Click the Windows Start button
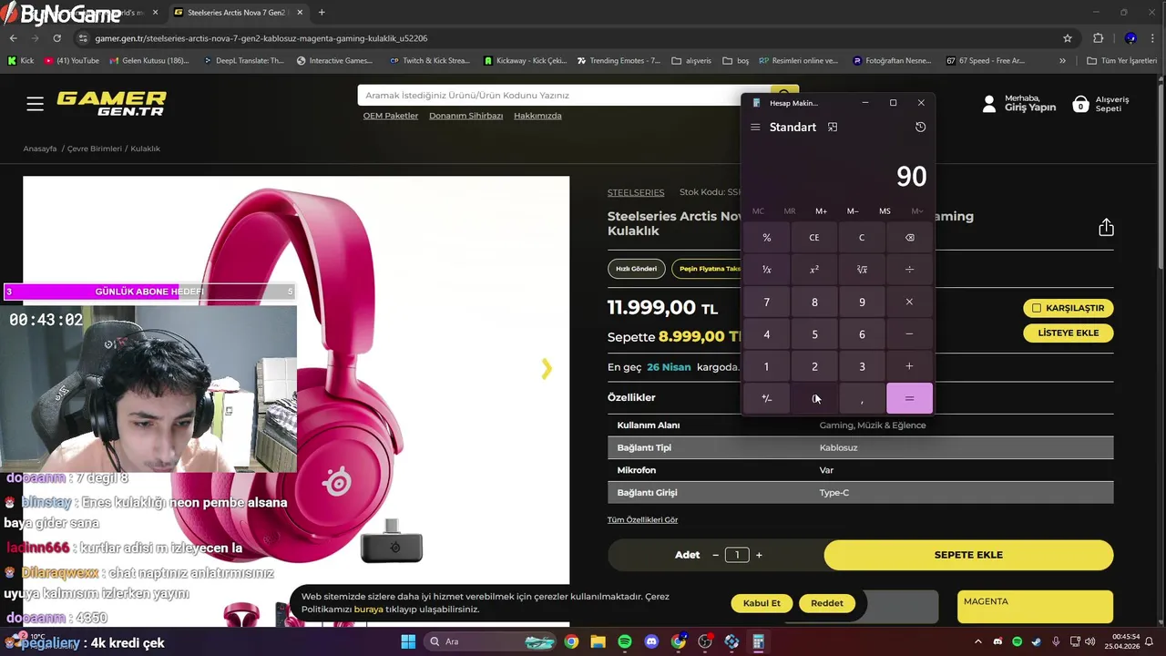Image resolution: width=1166 pixels, height=656 pixels. coord(408,641)
